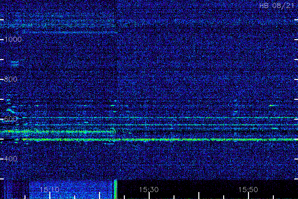
Task: Click the 1000 frequency axis label
Action: coord(13,39)
